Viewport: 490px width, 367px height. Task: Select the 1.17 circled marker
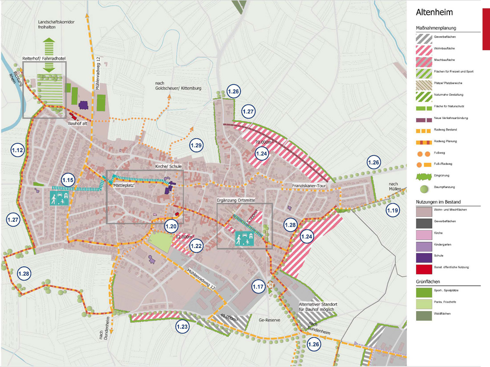pos(258,287)
